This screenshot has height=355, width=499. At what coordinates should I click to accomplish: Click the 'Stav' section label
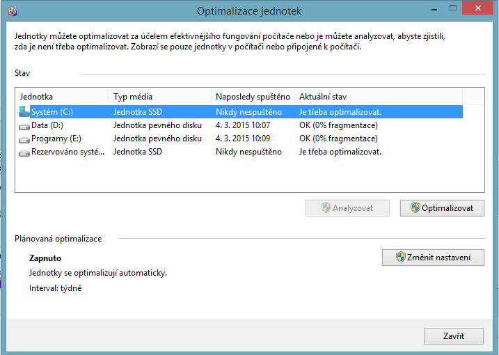click(22, 73)
